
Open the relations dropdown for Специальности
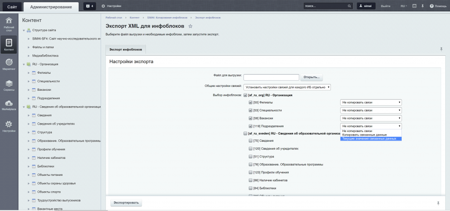pyautogui.click(x=371, y=111)
